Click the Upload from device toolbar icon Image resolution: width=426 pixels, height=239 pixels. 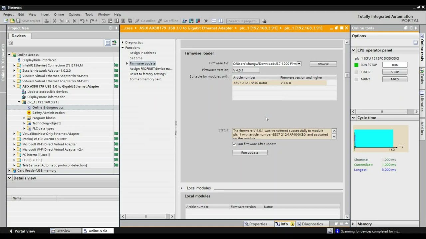coord(116,21)
